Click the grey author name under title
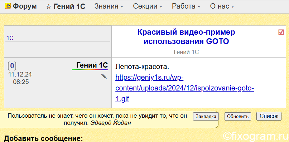 click(x=186, y=52)
